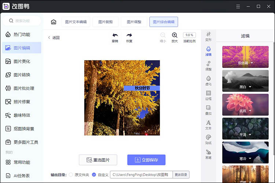The width and height of the screenshot is (275, 183).
Task: Select the 画笔 brush tool
Action: (208, 154)
